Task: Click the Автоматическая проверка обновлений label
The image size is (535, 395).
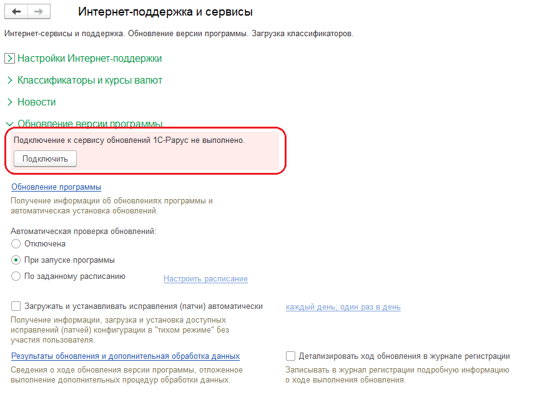Action: [x=84, y=232]
